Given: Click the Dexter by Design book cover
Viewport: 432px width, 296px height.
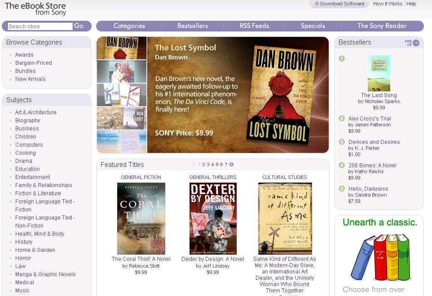Looking at the screenshot, I should (x=213, y=219).
